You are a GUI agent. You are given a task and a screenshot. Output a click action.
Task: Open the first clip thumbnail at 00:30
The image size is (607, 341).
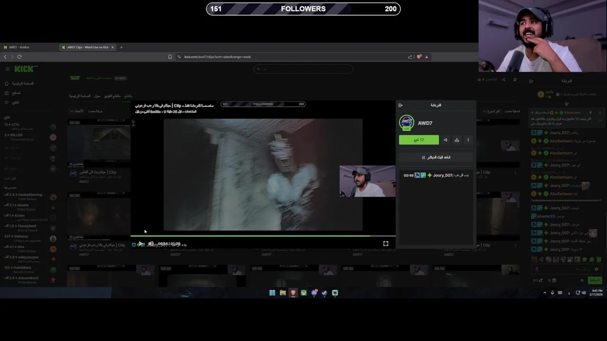(99, 144)
